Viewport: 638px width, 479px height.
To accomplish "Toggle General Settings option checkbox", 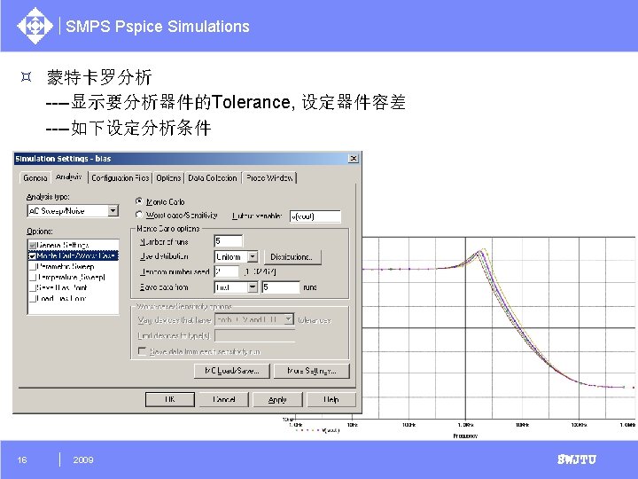I will (x=33, y=245).
